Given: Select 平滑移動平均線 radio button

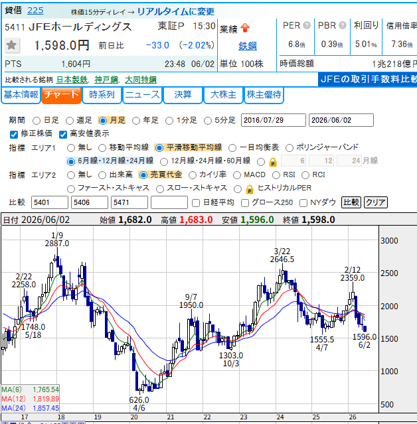Looking at the screenshot, I should [x=159, y=148].
